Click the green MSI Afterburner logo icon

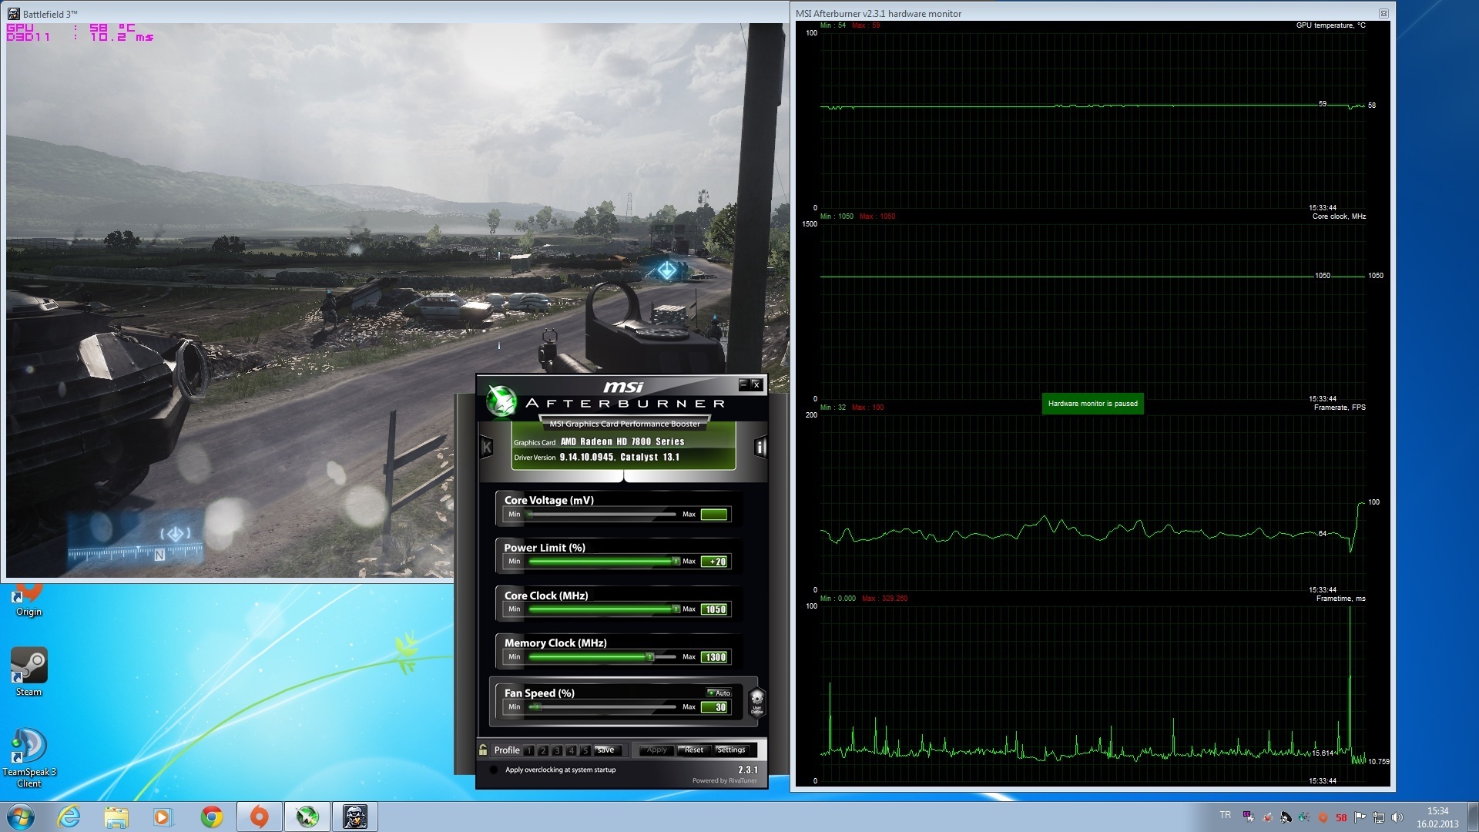[501, 401]
